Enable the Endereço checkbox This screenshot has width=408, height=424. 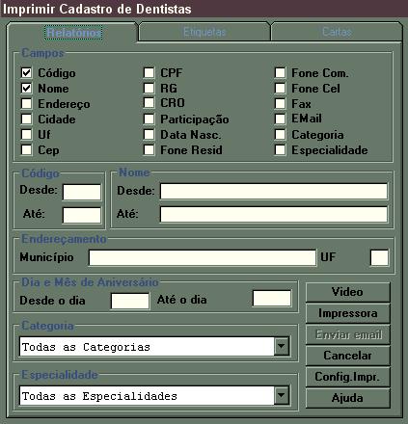coord(26,103)
